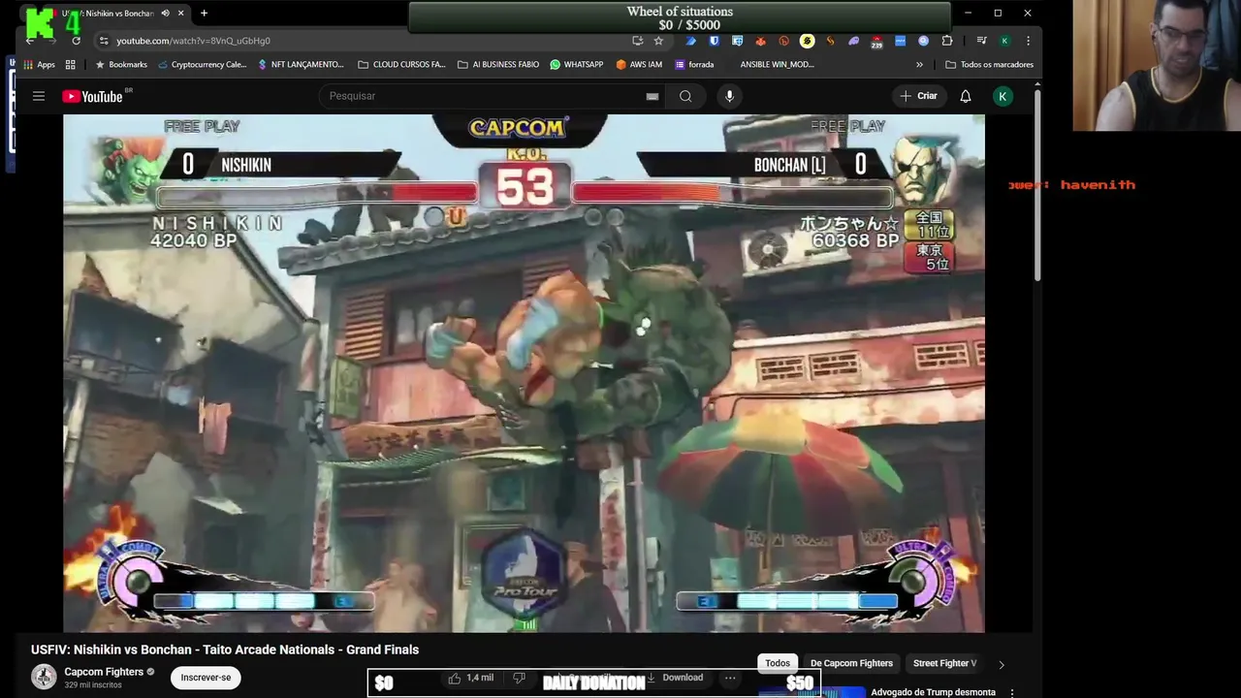1241x698 pixels.
Task: Mute the tab using the speaker icon
Action: pos(165,14)
